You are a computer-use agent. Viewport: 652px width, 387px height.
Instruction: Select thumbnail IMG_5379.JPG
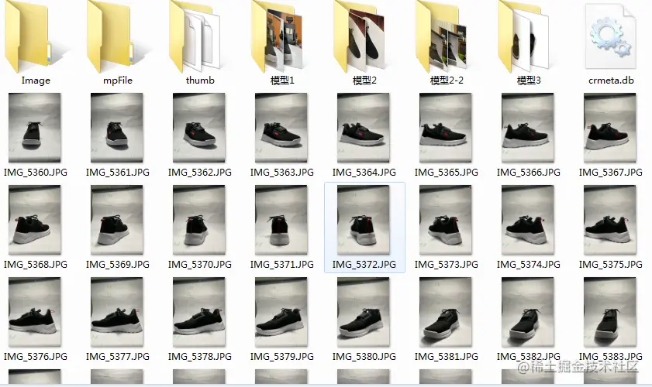tap(281, 312)
